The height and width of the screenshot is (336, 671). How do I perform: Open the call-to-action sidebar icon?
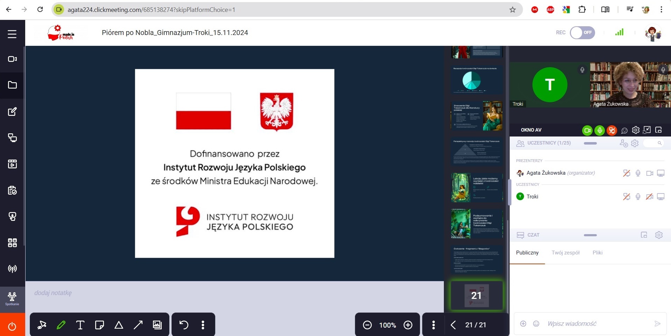[x=12, y=217]
